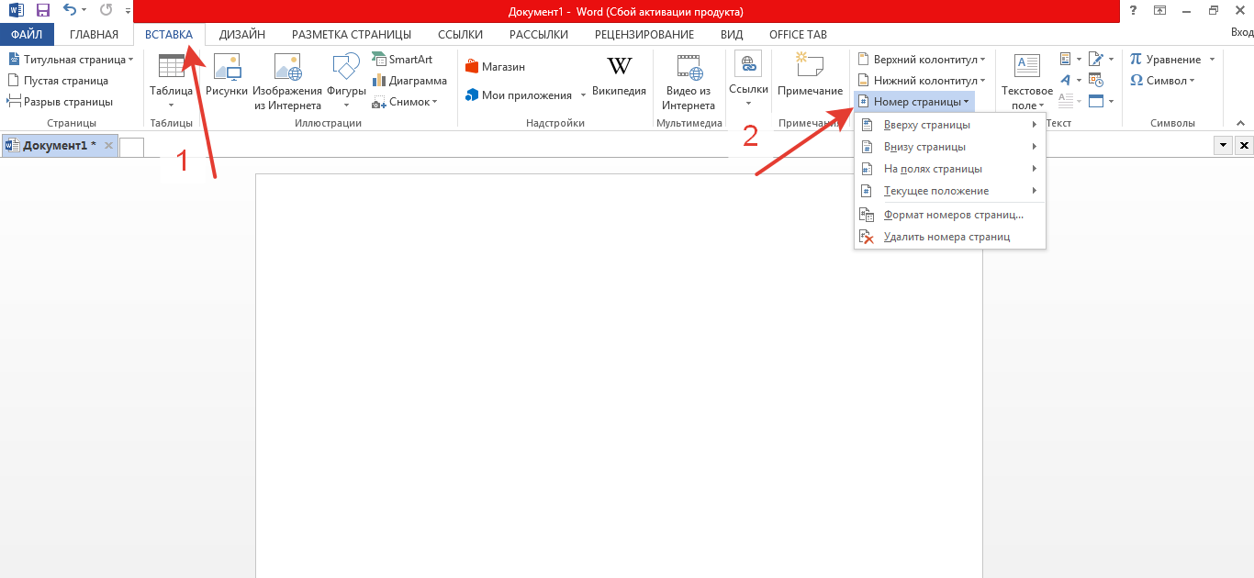Click the Save icon in quick access toolbar
Screen dimensions: 1254x578
click(x=42, y=11)
